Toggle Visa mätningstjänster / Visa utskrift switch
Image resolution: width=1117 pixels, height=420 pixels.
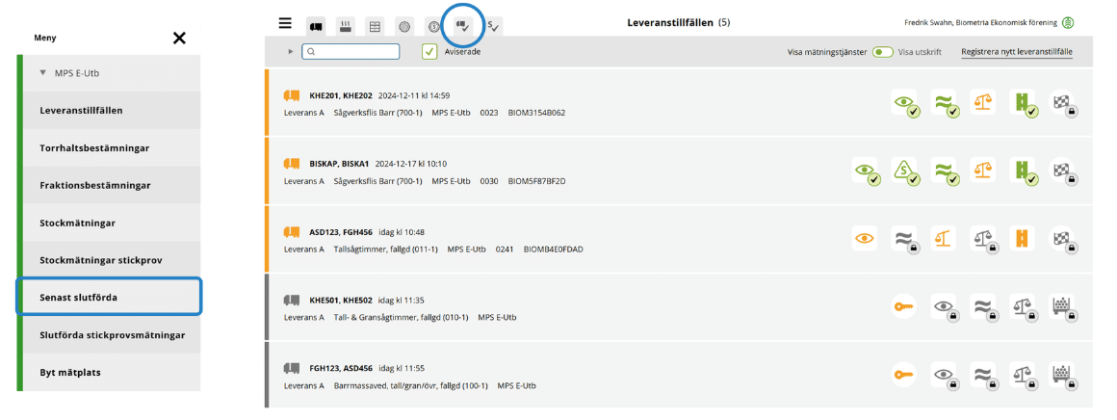tap(883, 52)
